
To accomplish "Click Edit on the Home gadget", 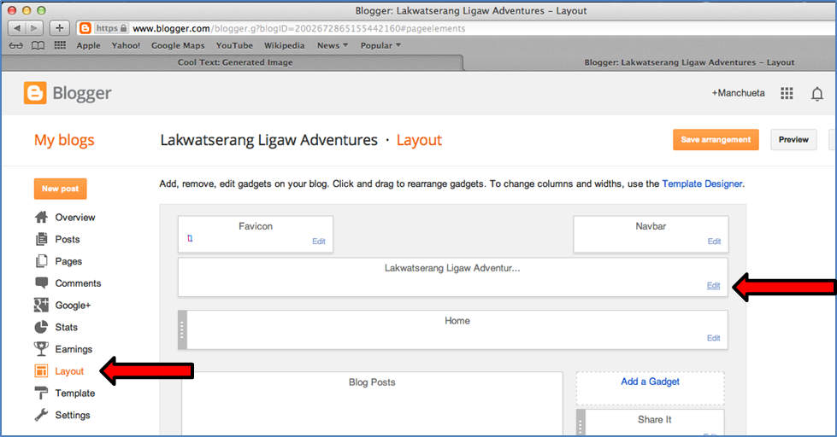I will [714, 338].
